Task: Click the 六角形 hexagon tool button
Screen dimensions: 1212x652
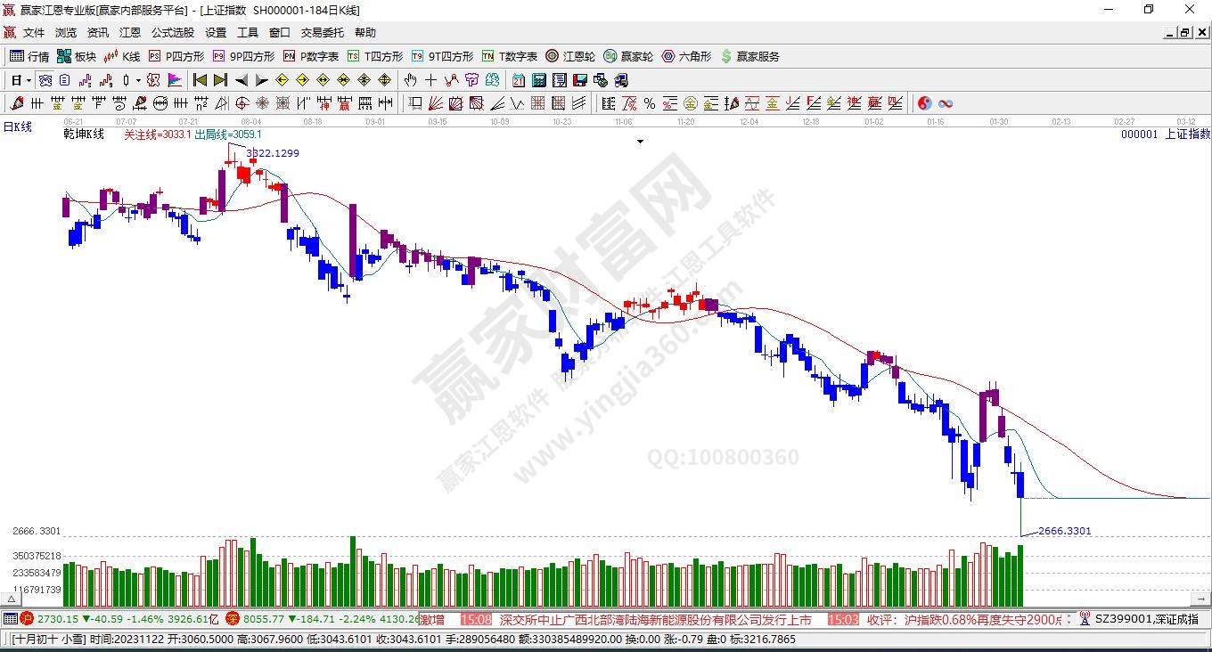Action: click(x=686, y=56)
